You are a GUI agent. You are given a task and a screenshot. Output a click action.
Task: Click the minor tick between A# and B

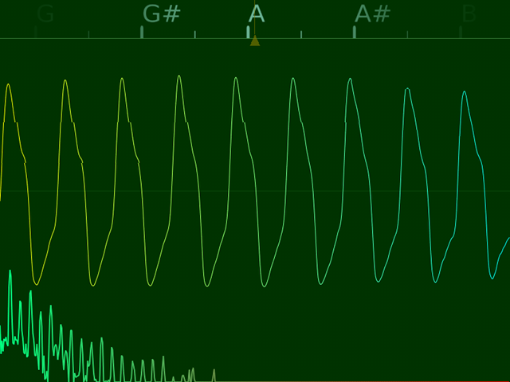pyautogui.click(x=407, y=34)
